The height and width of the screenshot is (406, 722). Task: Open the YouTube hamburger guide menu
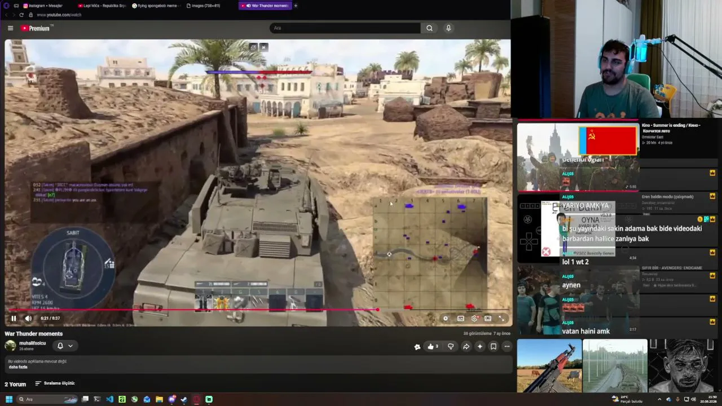10,28
